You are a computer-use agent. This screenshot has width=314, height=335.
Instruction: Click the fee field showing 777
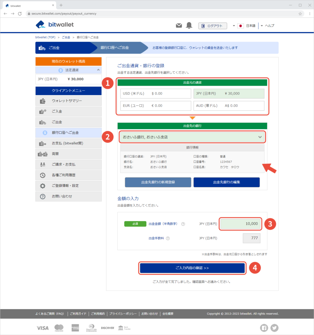pos(252,238)
